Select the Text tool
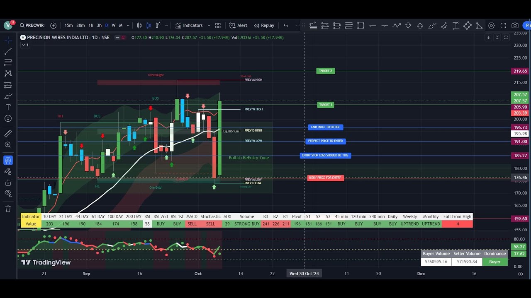This screenshot has height=298, width=531. [8, 107]
